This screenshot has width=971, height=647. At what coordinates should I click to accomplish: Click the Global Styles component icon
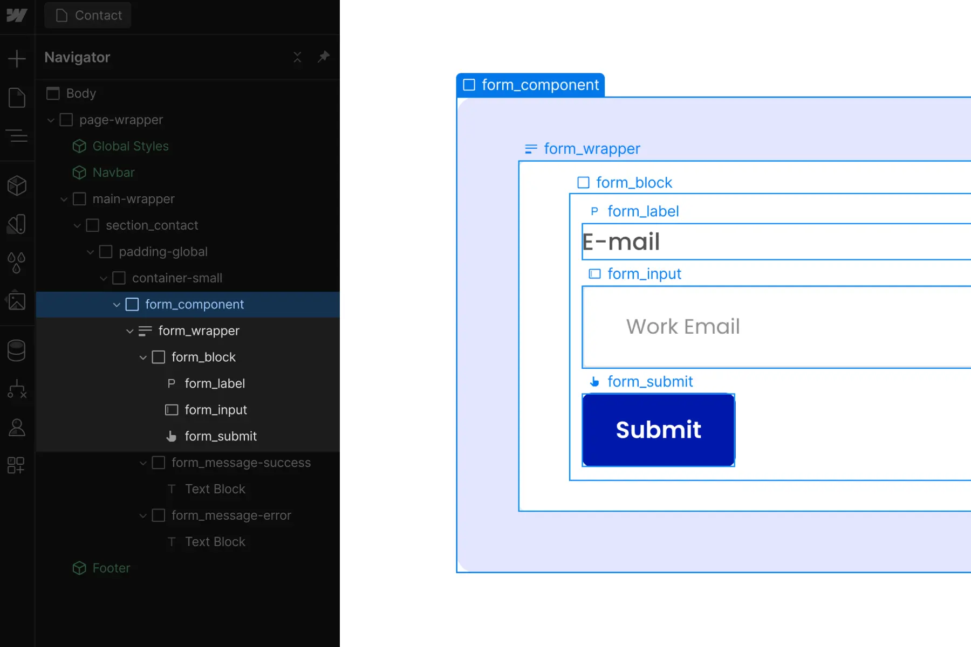79,146
